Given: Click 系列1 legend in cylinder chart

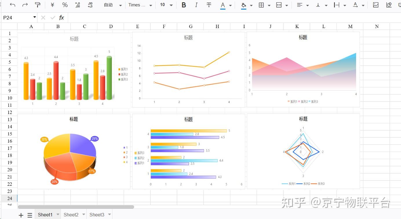Looking at the screenshot, I should point(123,69).
